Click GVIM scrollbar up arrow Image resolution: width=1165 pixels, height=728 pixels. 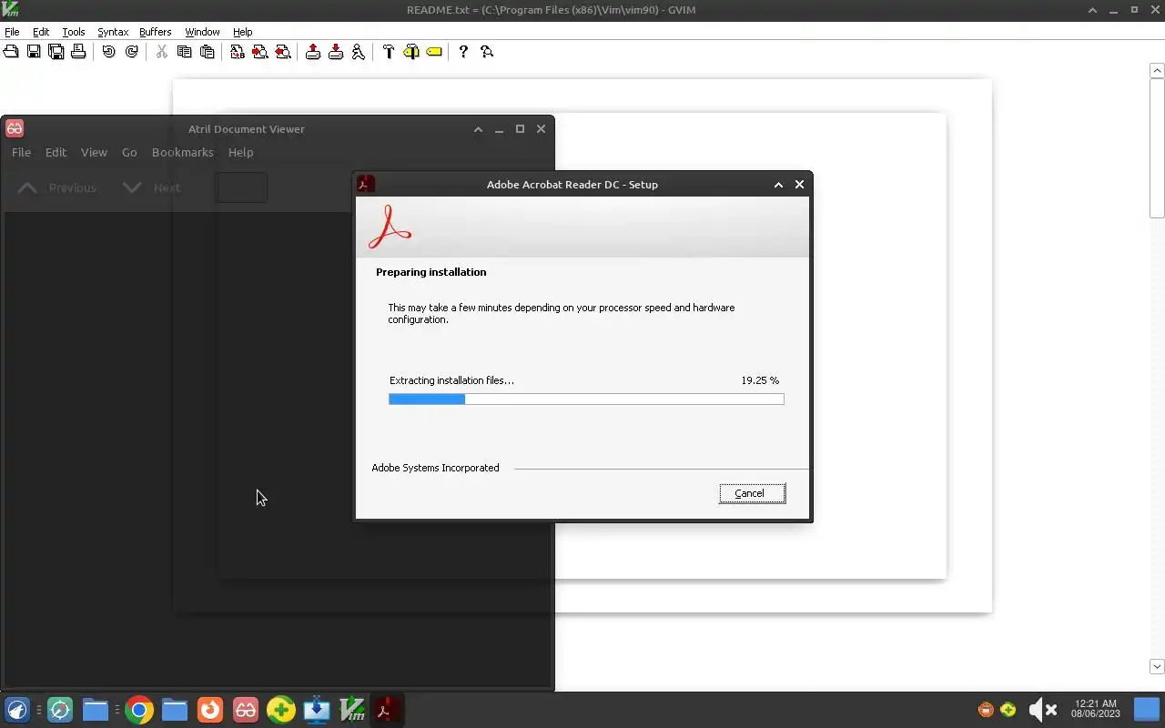pos(1157,70)
